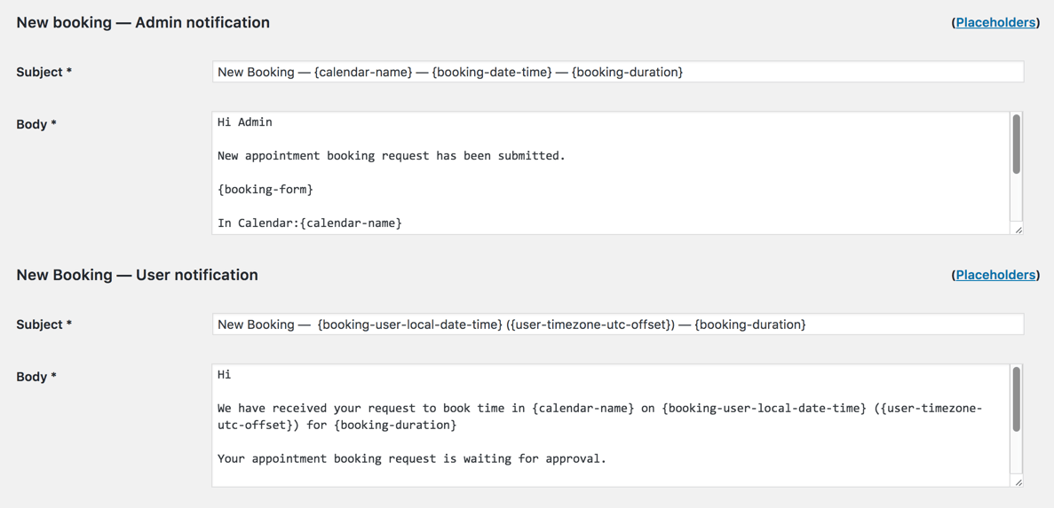
Task: Open Placeholders link in User notification section
Action: pos(995,275)
